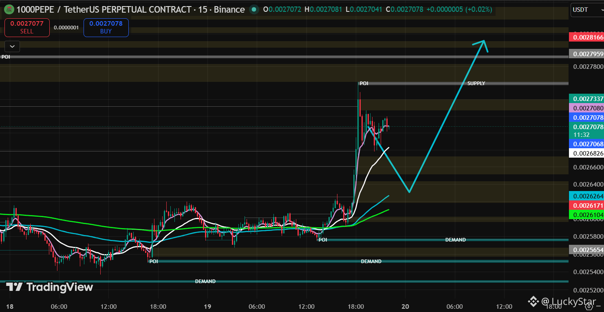Select the blue 0.0027068 price label
This screenshot has width=604, height=312.
click(x=586, y=144)
